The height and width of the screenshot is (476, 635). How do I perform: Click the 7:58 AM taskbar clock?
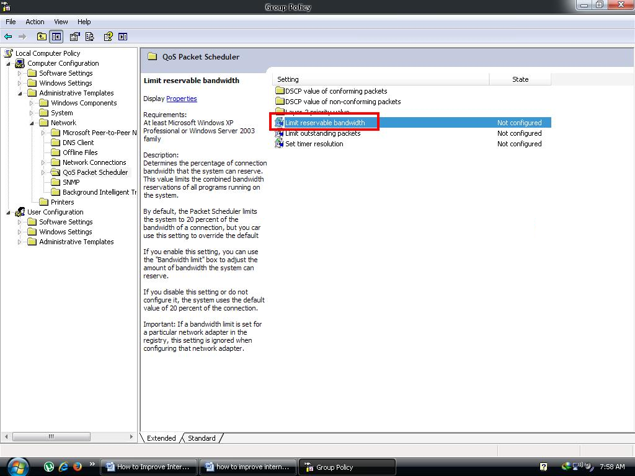point(612,467)
